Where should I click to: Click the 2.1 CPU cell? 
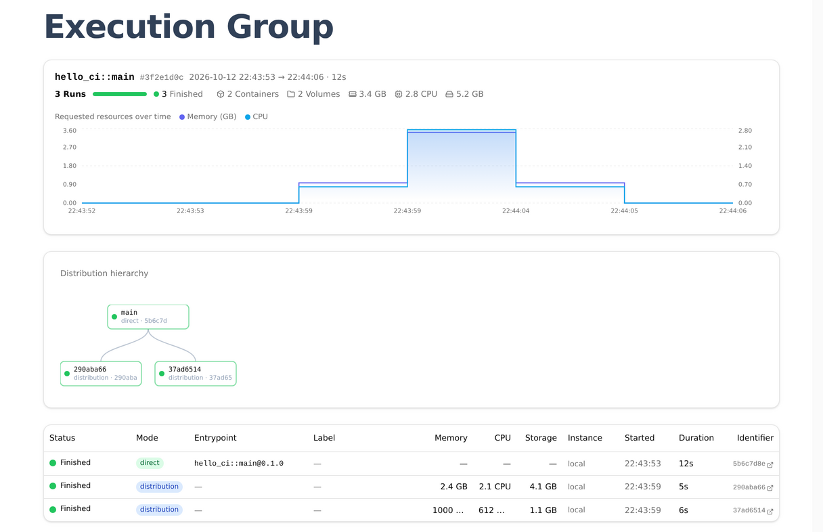coord(495,487)
